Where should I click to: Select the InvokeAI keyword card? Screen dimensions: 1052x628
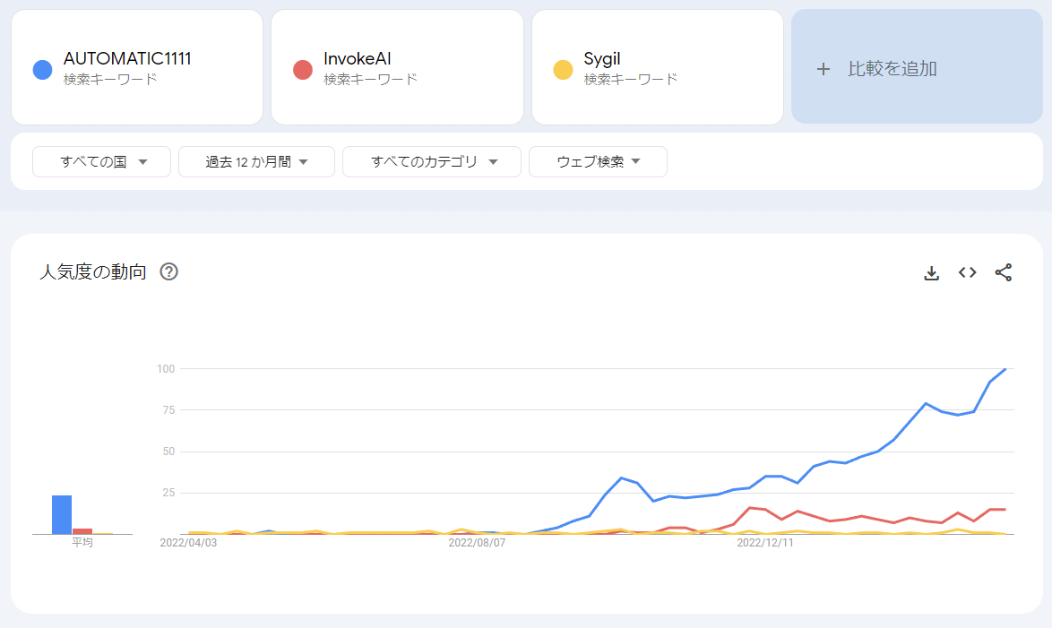[x=396, y=67]
